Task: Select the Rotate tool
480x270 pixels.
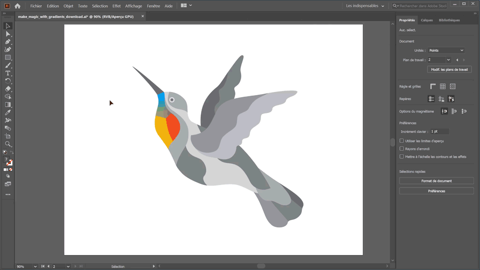Action: 8,81
